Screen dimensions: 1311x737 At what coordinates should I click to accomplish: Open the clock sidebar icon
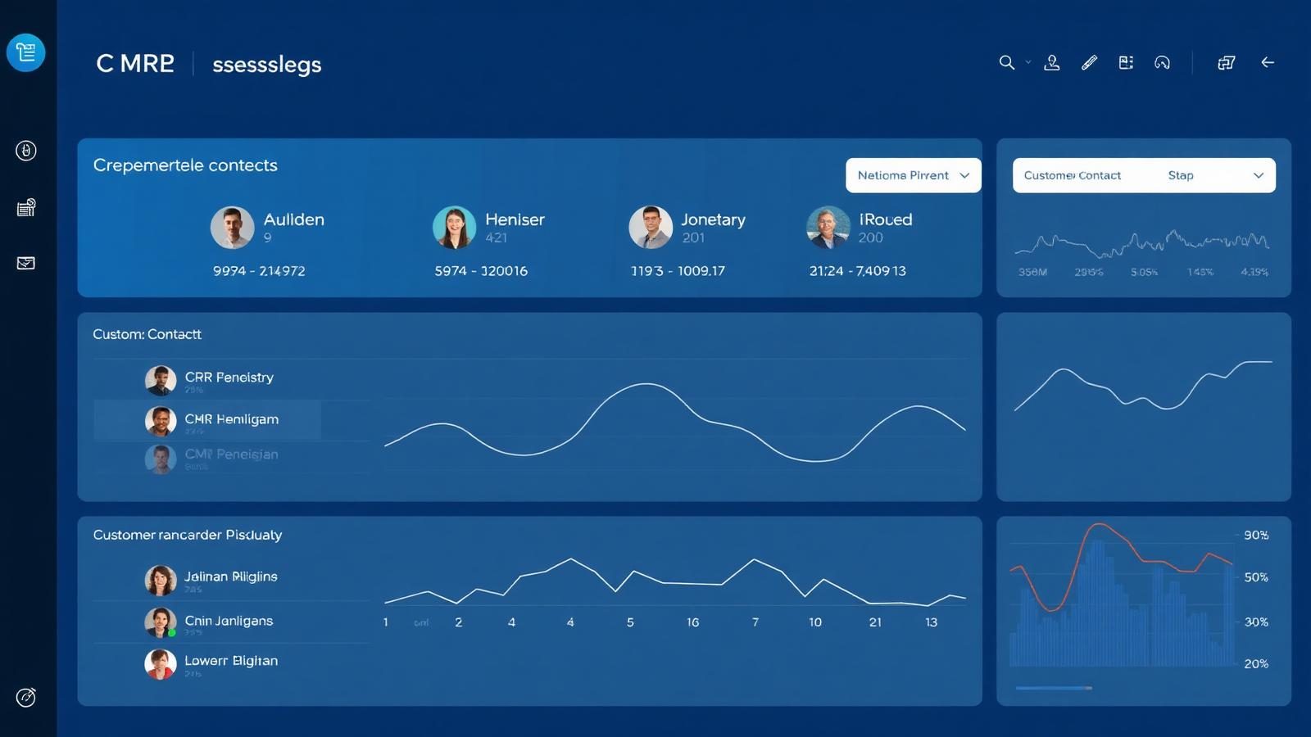tap(26, 151)
